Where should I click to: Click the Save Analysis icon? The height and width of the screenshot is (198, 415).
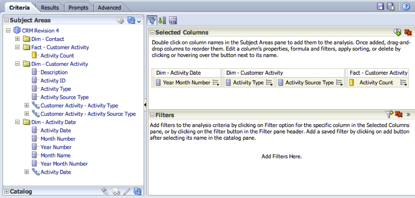[x=380, y=6]
